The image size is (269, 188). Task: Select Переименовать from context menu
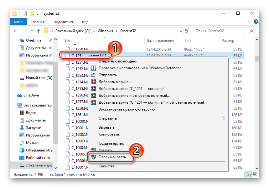(112, 157)
